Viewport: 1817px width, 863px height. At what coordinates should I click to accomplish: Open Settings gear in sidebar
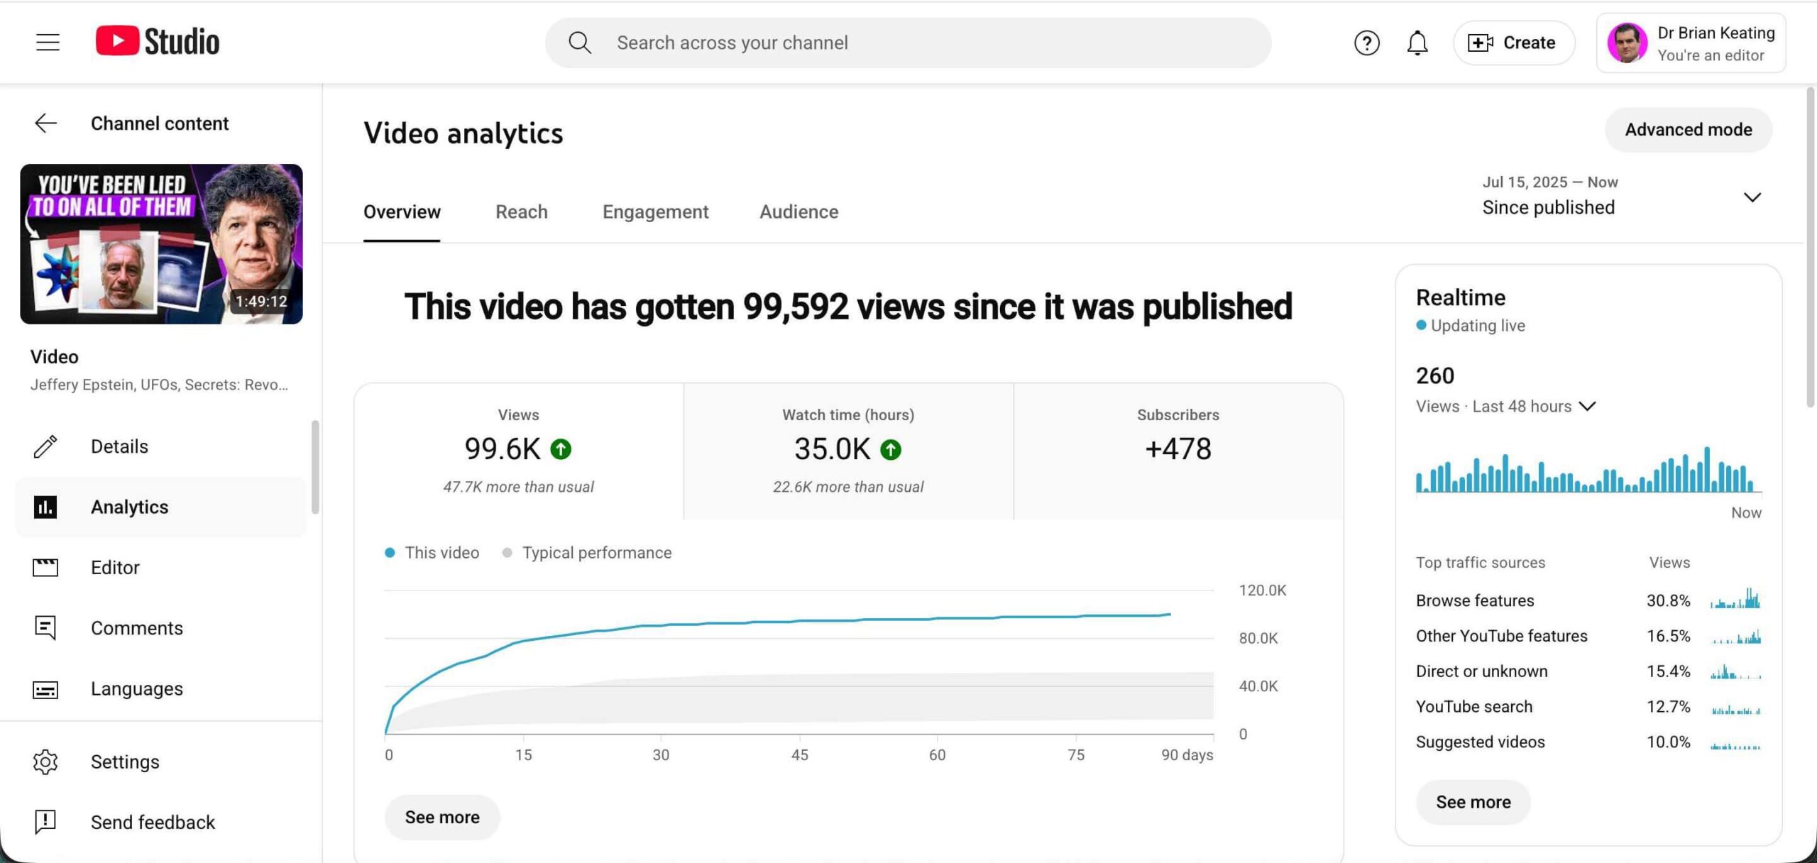[x=46, y=762]
